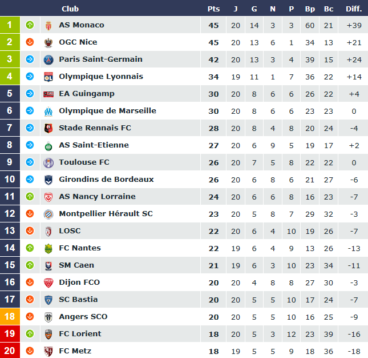368x358 pixels.
Task: Click the green rank 1 position badge
Action: 10,25
